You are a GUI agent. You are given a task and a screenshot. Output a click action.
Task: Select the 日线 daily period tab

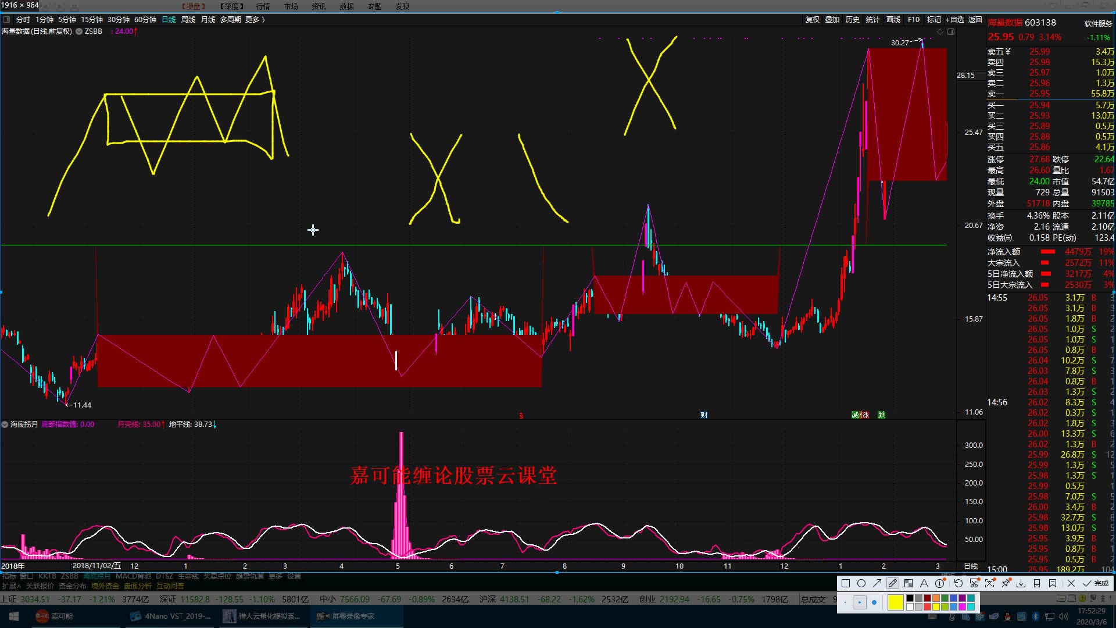click(169, 19)
